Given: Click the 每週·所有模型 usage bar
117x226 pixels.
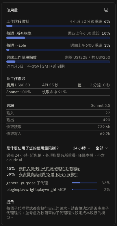Looking at the screenshot, I should pyautogui.click(x=58, y=38).
